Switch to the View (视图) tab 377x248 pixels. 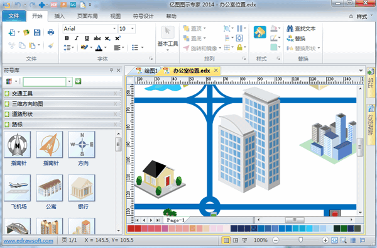point(115,16)
